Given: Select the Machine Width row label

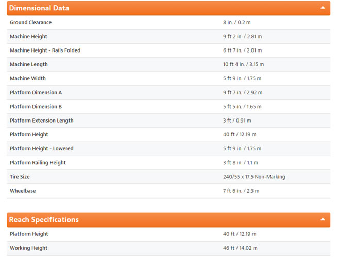Looking at the screenshot, I should click(x=28, y=78).
